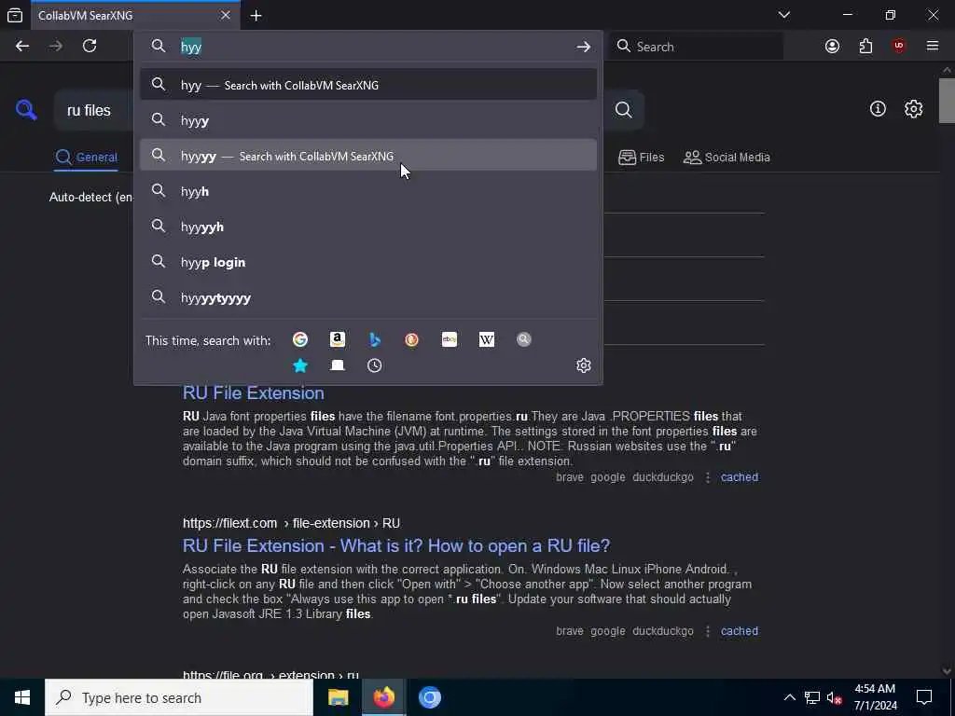The height and width of the screenshot is (716, 955).
Task: Switch to the General search tab
Action: click(86, 157)
